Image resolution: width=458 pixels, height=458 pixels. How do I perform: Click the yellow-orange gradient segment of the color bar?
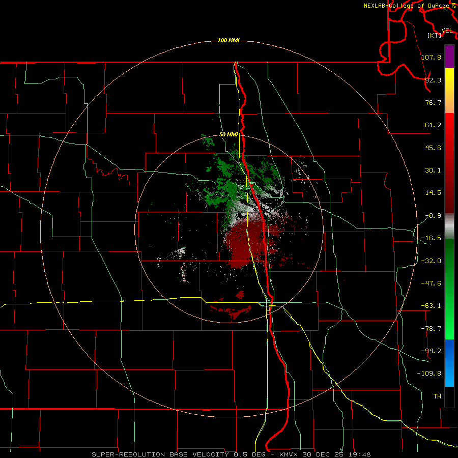tap(449, 91)
